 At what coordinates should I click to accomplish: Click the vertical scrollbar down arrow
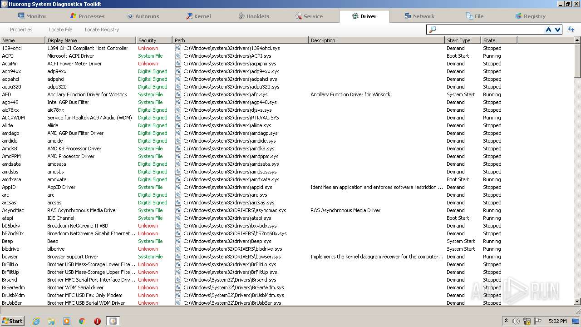click(x=577, y=302)
